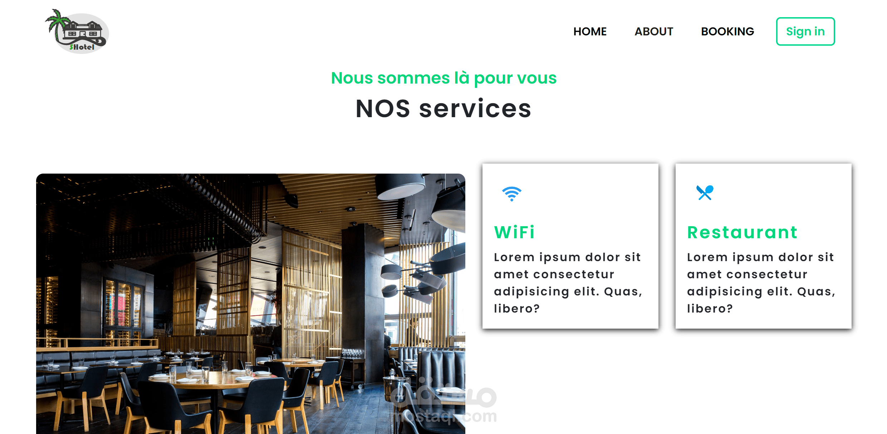Click the blue WiFi signal icon
This screenshot has width=887, height=434.
(x=512, y=194)
